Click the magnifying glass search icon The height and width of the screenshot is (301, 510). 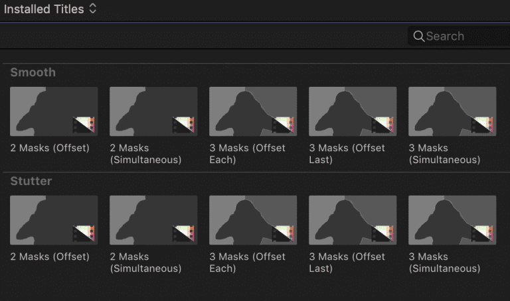point(419,36)
